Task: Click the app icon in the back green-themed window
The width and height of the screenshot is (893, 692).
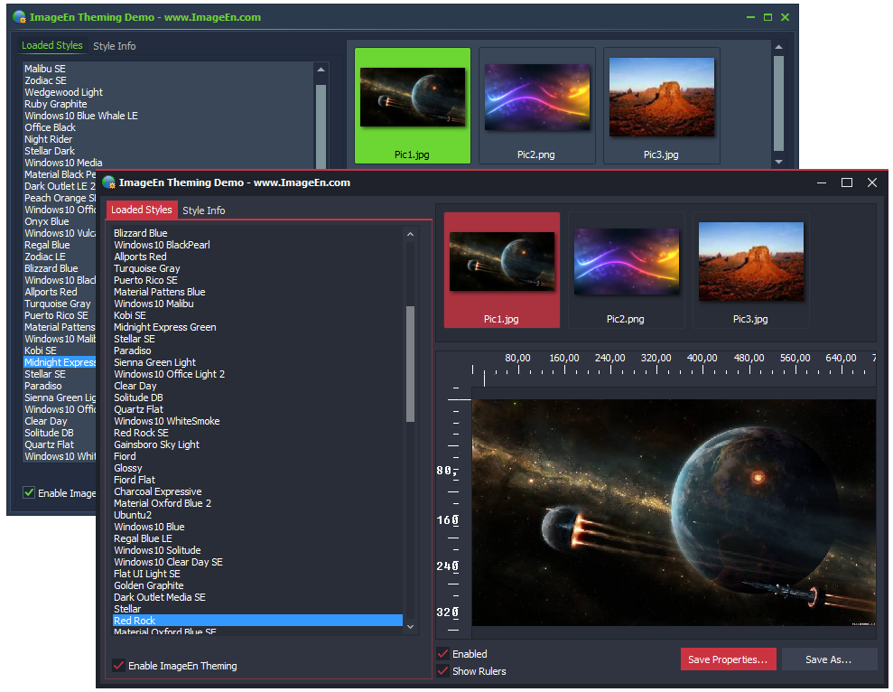Action: 19,17
